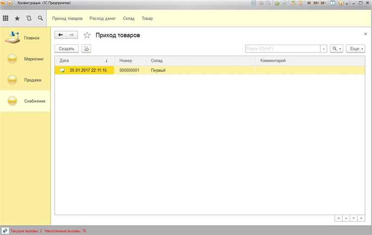Open Приход товаров command link
Viewport: 372px width, 235px height.
[x=67, y=18]
